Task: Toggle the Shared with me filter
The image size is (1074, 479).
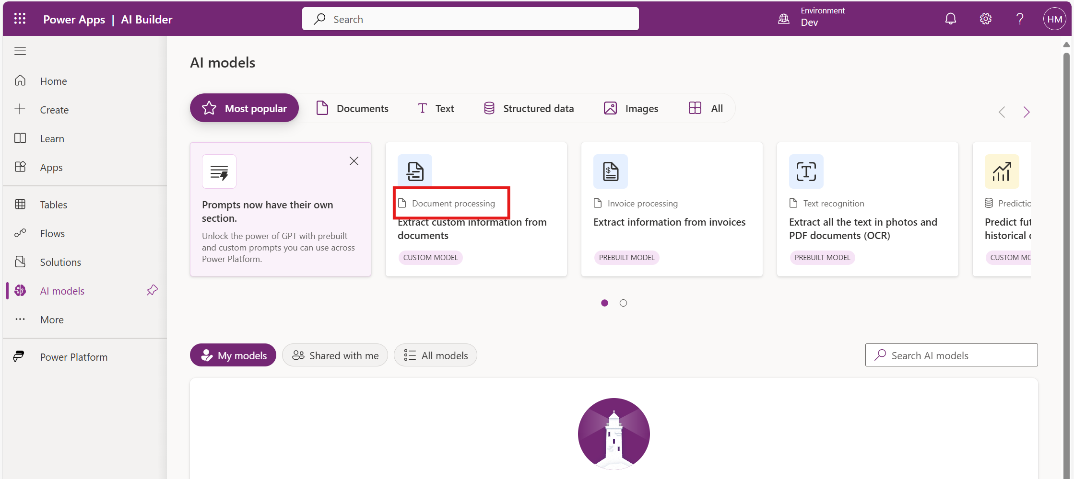Action: coord(335,355)
